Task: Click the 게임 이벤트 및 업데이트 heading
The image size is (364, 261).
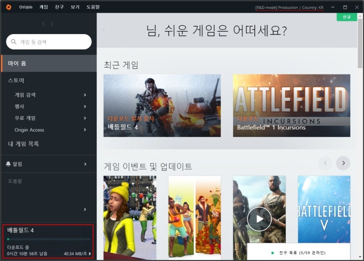Action: click(x=148, y=166)
